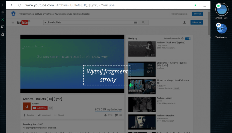Click the Gremo channel name
Screen dimensions: 232x133
pos(35,104)
